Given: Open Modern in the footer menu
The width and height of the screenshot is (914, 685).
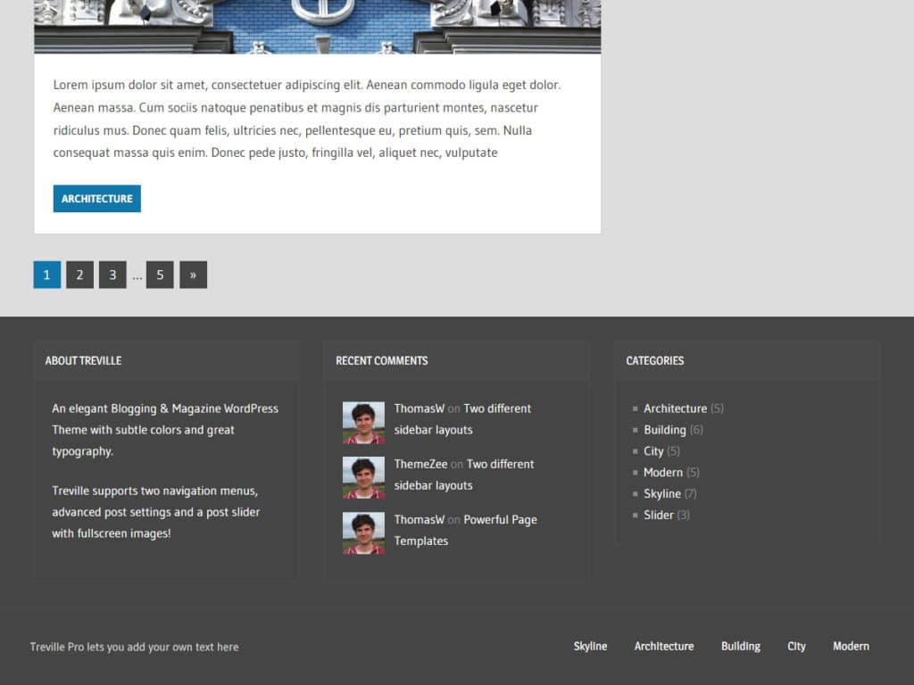Looking at the screenshot, I should point(851,646).
